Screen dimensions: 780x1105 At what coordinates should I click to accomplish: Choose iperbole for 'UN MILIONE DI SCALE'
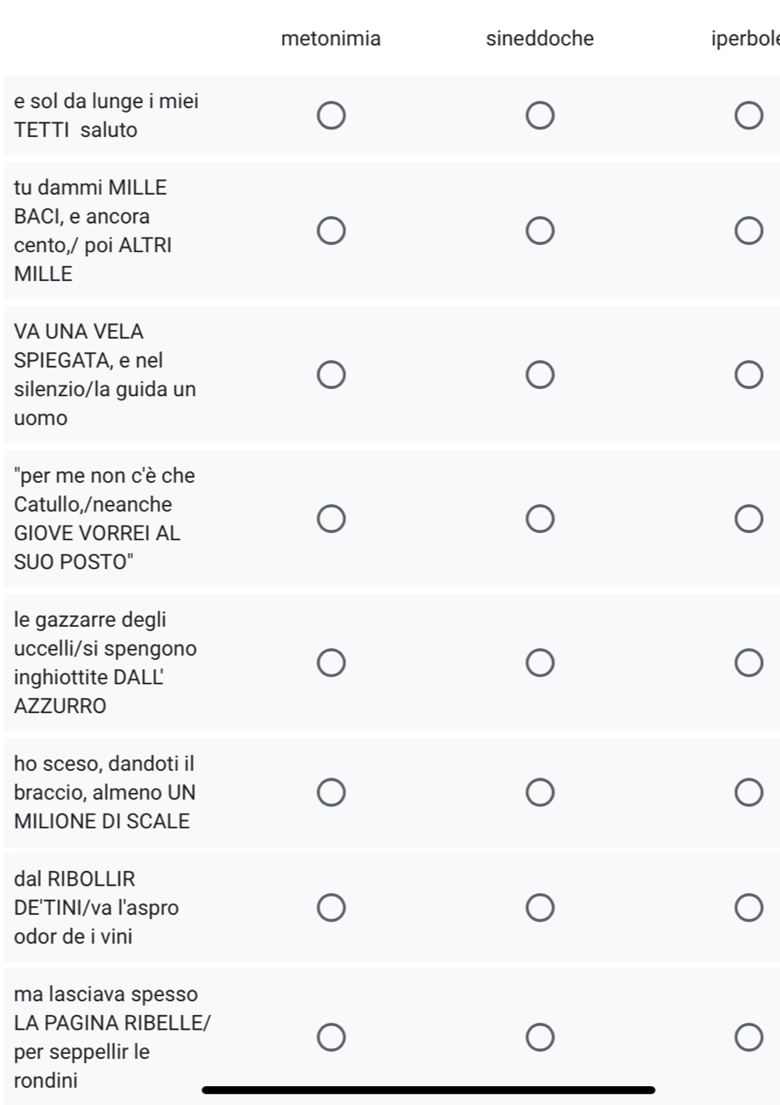pyautogui.click(x=748, y=793)
